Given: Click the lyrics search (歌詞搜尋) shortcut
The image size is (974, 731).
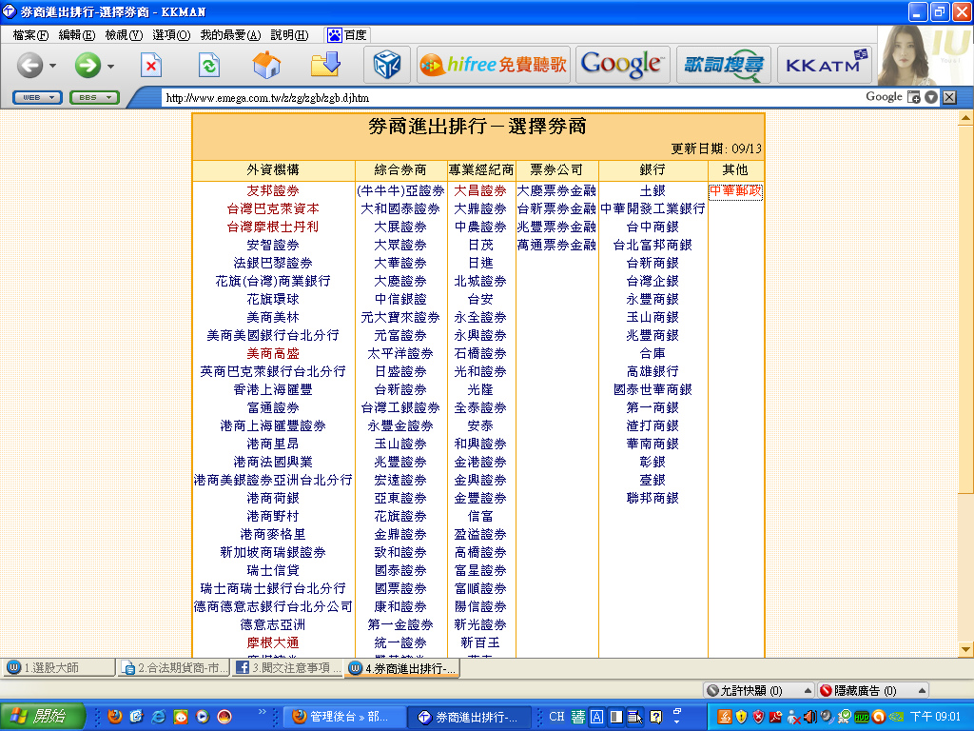Looking at the screenshot, I should (723, 65).
